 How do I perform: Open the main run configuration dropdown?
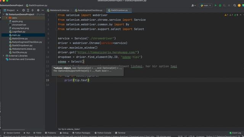pos(206,5)
